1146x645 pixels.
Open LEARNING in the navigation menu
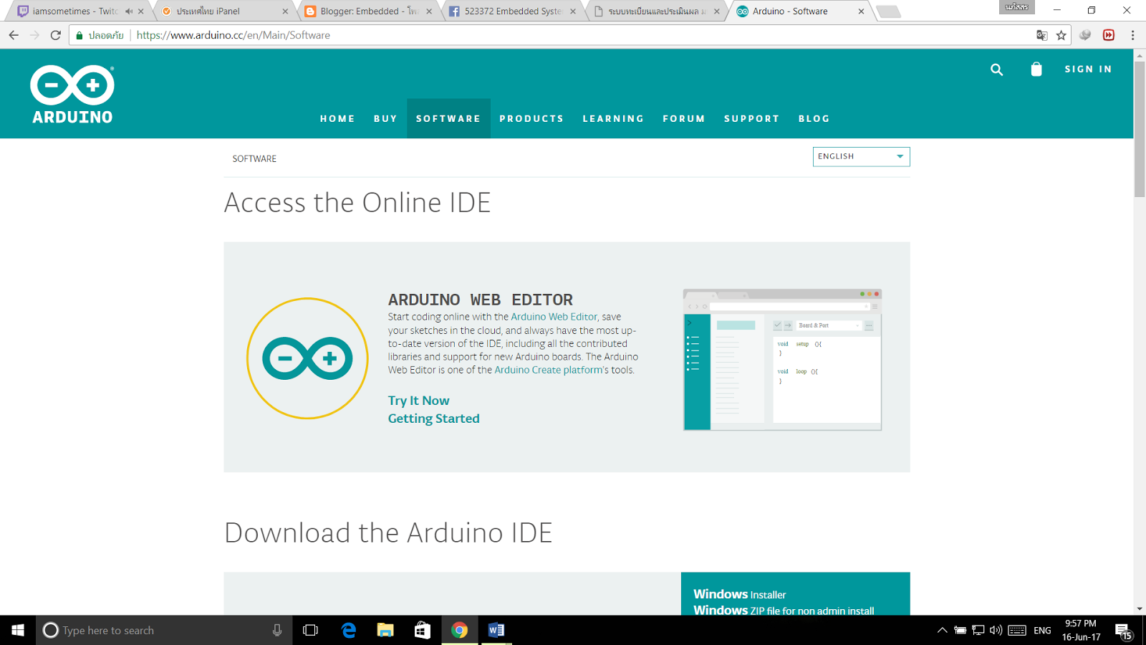click(613, 119)
